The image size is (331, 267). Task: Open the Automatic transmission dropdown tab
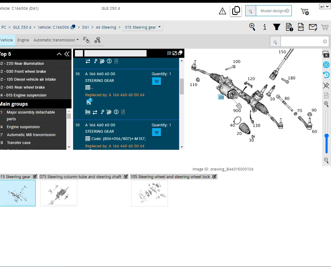(56, 40)
